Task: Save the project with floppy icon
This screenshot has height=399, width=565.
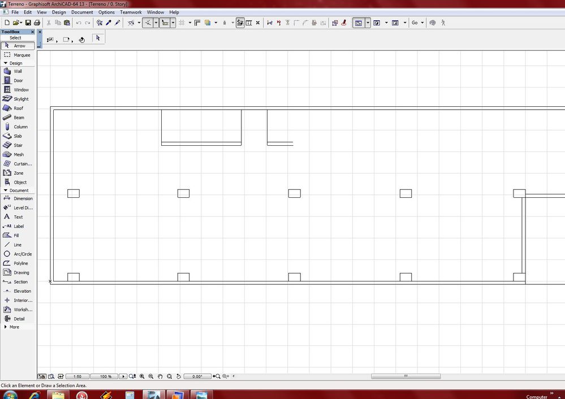Action: (28, 23)
